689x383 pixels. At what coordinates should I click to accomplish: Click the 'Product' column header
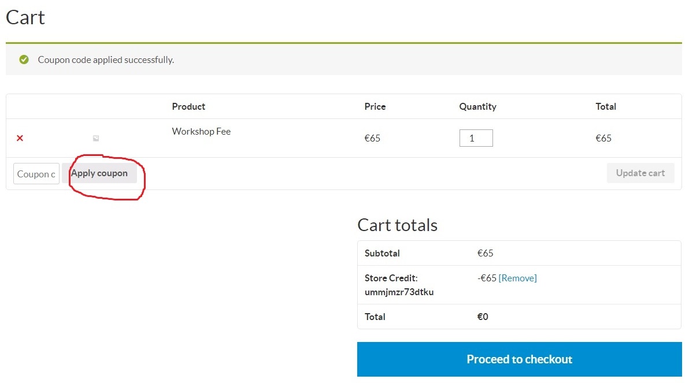tap(188, 106)
